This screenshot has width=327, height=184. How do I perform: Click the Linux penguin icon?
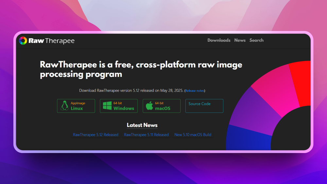tap(64, 106)
